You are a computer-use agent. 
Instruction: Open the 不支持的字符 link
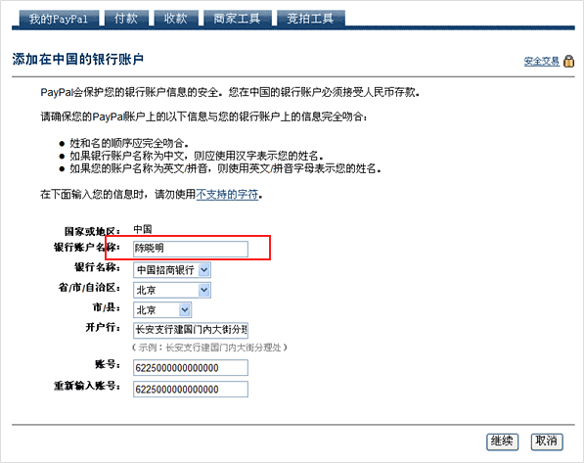click(227, 194)
